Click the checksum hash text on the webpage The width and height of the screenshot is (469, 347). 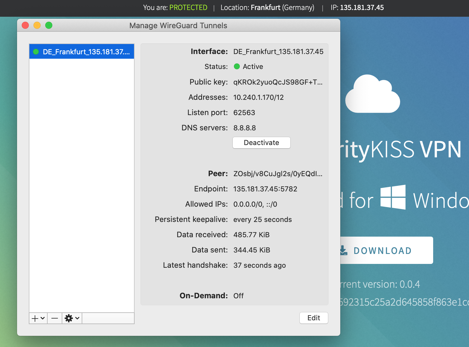(404, 302)
